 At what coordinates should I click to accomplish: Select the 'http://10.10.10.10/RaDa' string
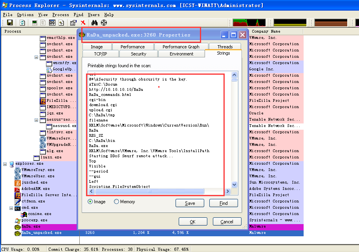pos(116,90)
